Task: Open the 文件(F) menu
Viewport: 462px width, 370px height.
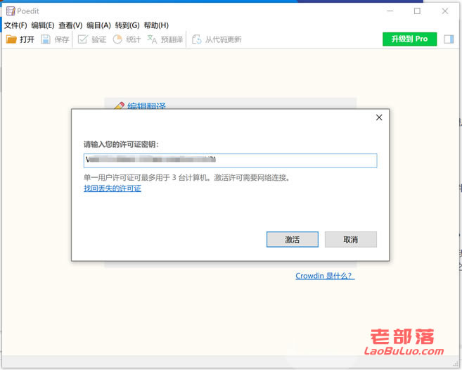Action: click(15, 25)
